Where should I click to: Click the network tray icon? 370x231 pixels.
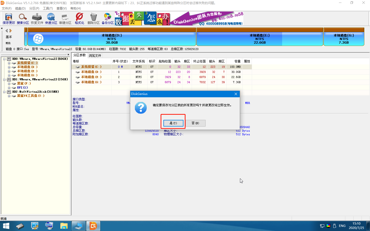point(322,226)
